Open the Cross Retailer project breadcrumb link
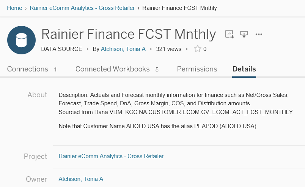The image size is (305, 187). 82,8
